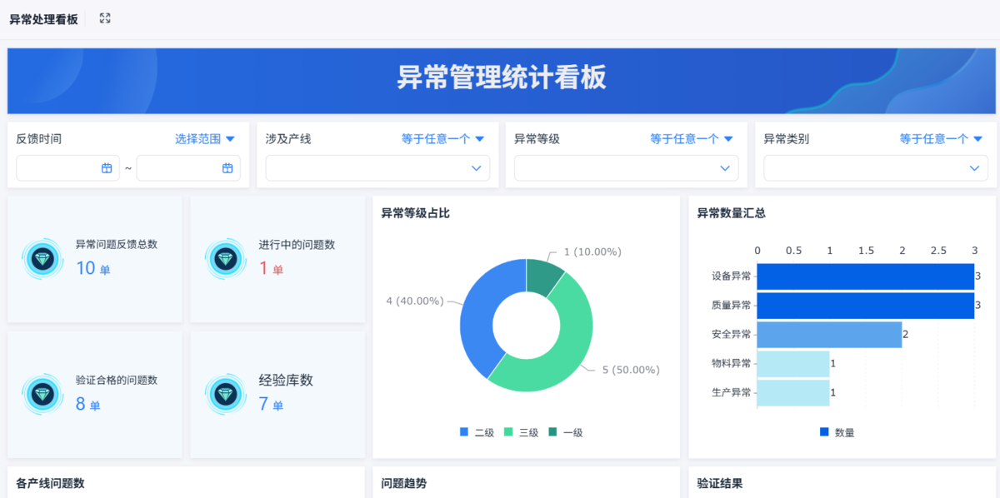Screen dimensions: 1000x498
Task: Click the diamond icon on 验证合格的问题数 card
Action: 42,394
